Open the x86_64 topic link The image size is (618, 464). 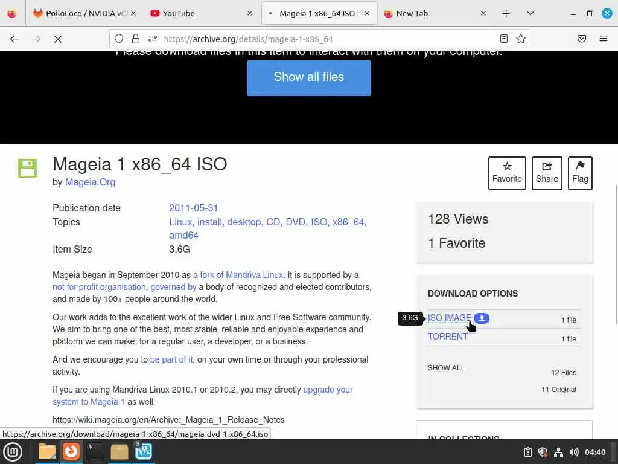point(348,222)
